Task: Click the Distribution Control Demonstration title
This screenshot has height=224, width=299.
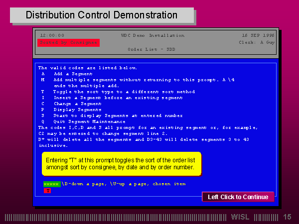Action: (x=101, y=15)
